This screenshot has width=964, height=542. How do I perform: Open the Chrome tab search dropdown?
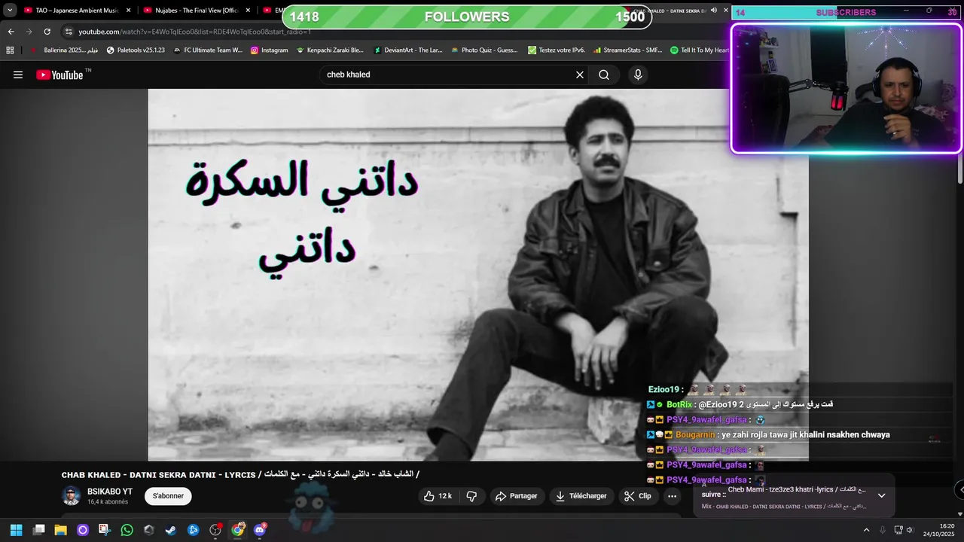(x=10, y=11)
